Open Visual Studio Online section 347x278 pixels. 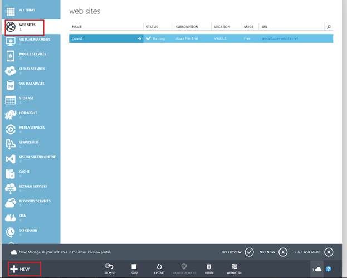coord(31,159)
